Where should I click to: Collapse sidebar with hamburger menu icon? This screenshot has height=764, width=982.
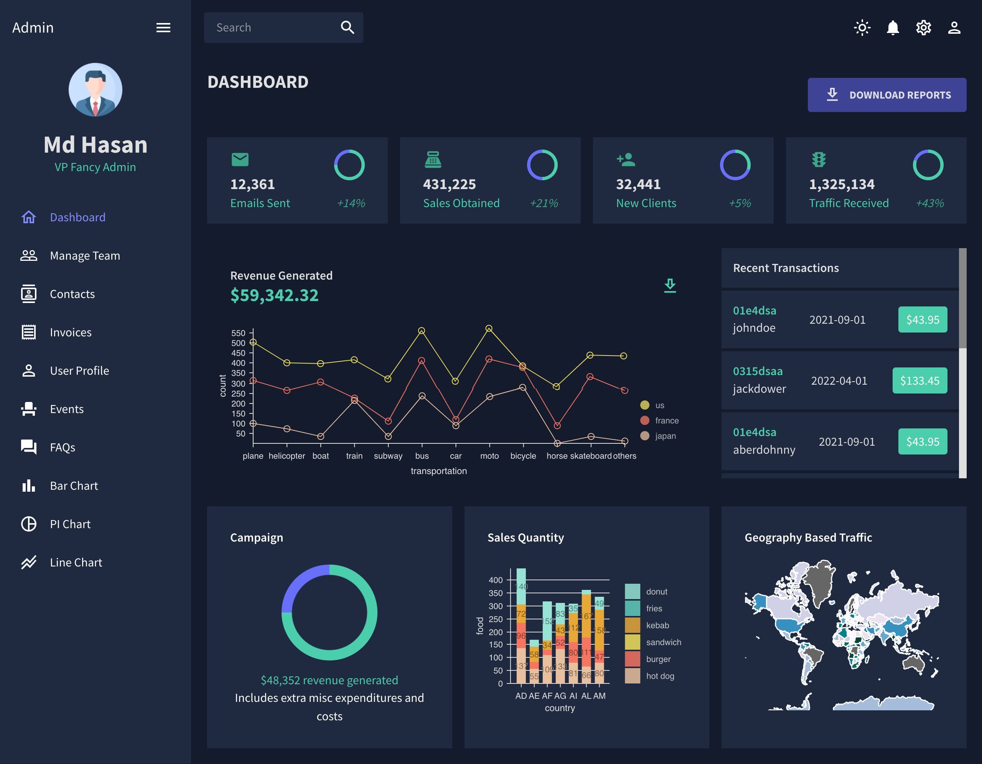(163, 28)
